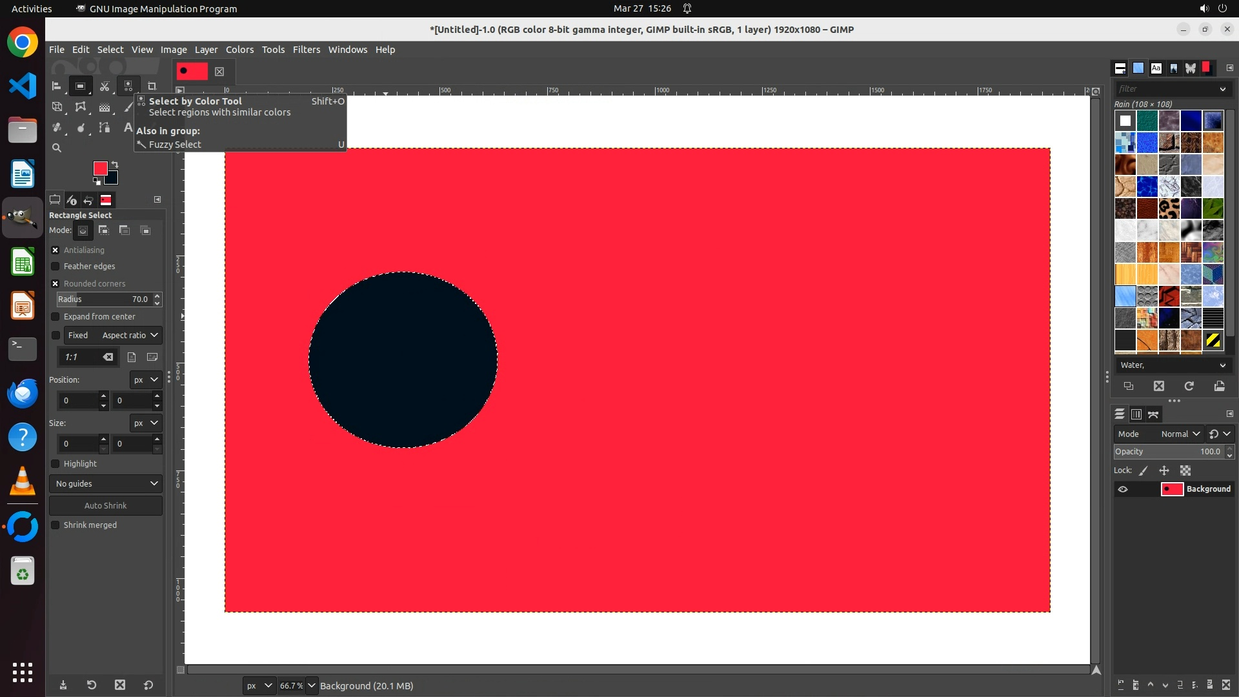Click the Auto Shrink button
The width and height of the screenshot is (1239, 697).
pyautogui.click(x=106, y=506)
